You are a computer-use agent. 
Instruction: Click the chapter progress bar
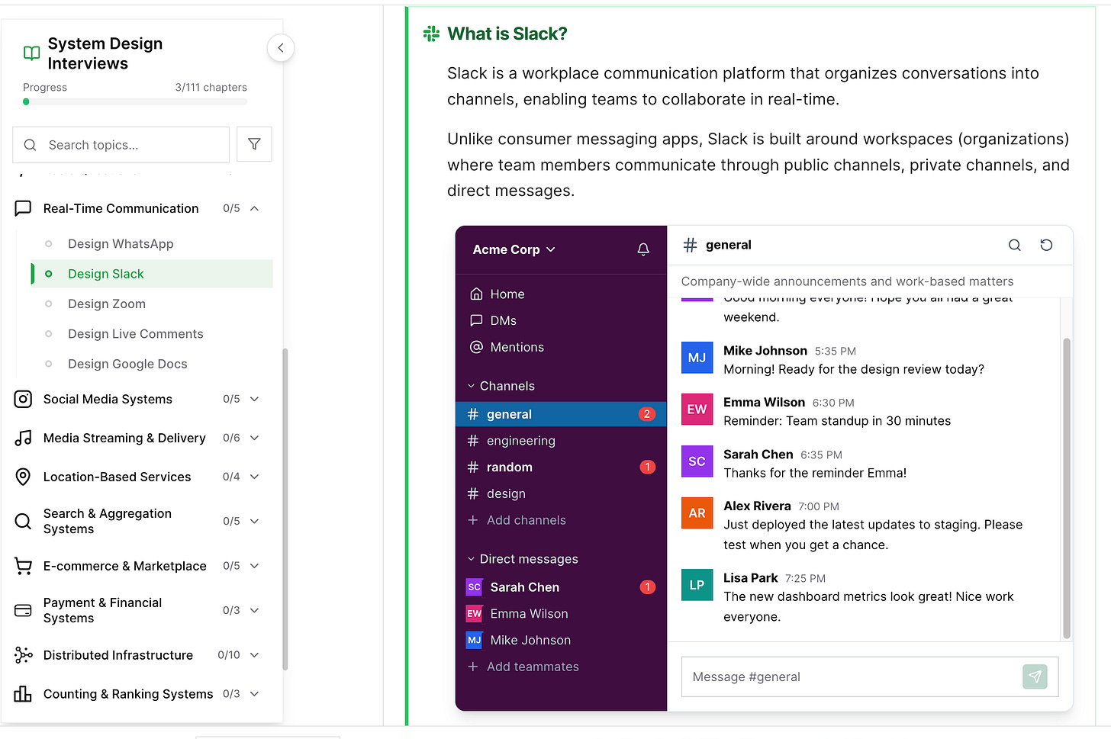[x=135, y=101]
